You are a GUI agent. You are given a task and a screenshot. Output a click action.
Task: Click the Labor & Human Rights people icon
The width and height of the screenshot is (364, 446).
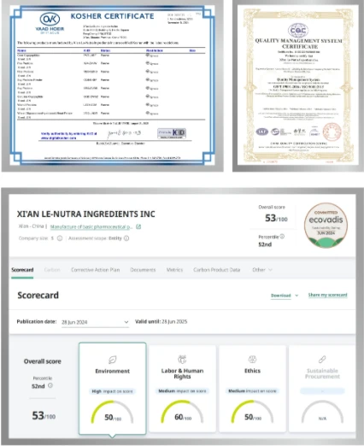(x=182, y=359)
